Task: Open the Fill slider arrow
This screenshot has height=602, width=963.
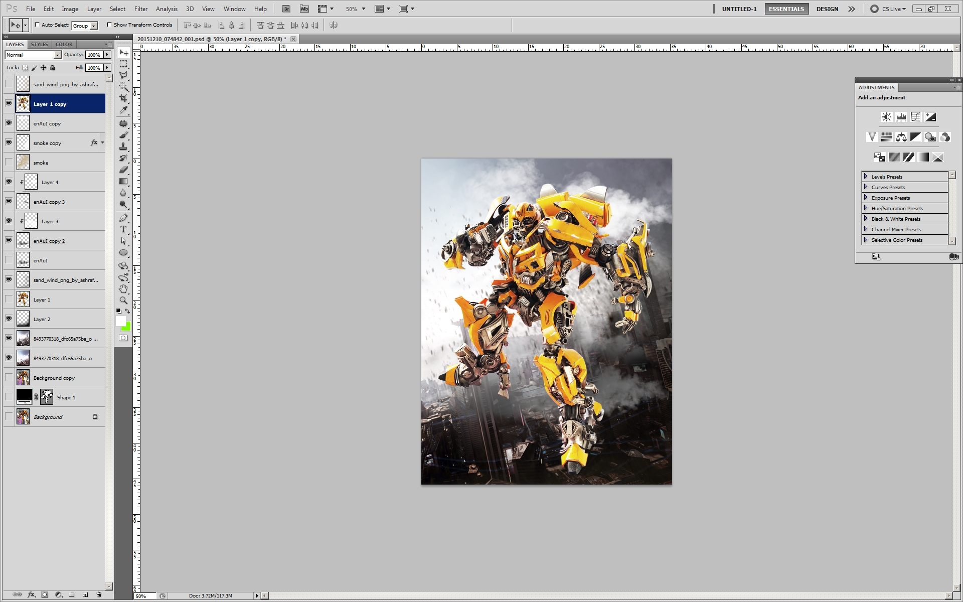Action: (107, 68)
